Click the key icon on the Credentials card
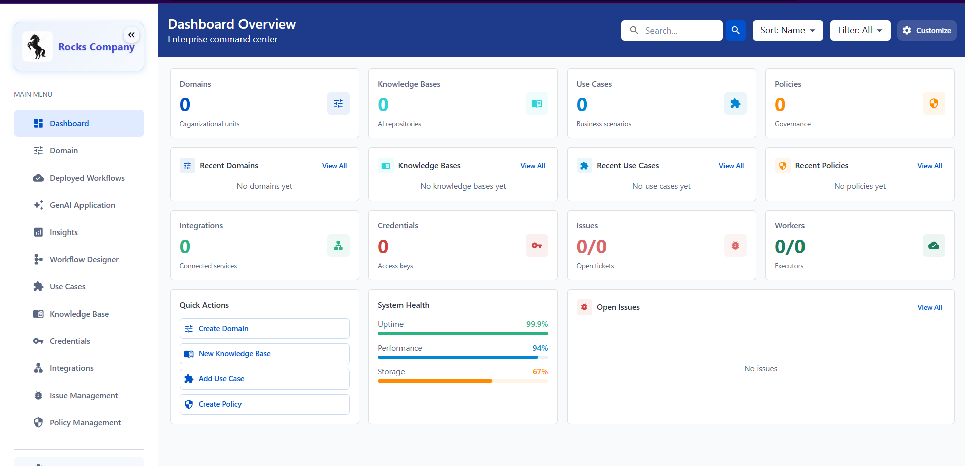The height and width of the screenshot is (466, 965). click(536, 246)
